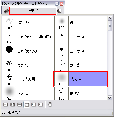Click the ぷちもや brush preview thumbnail
The height and width of the screenshot is (118, 114).
(9, 21)
